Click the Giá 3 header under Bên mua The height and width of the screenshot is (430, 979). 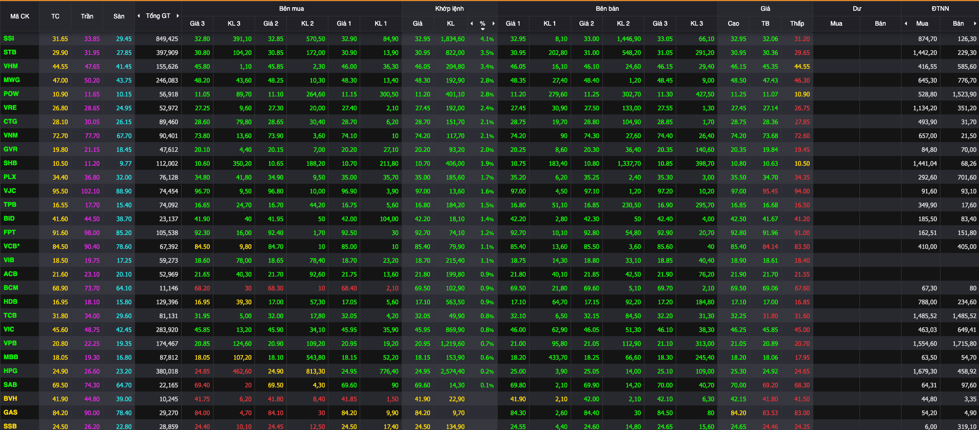coord(197,24)
